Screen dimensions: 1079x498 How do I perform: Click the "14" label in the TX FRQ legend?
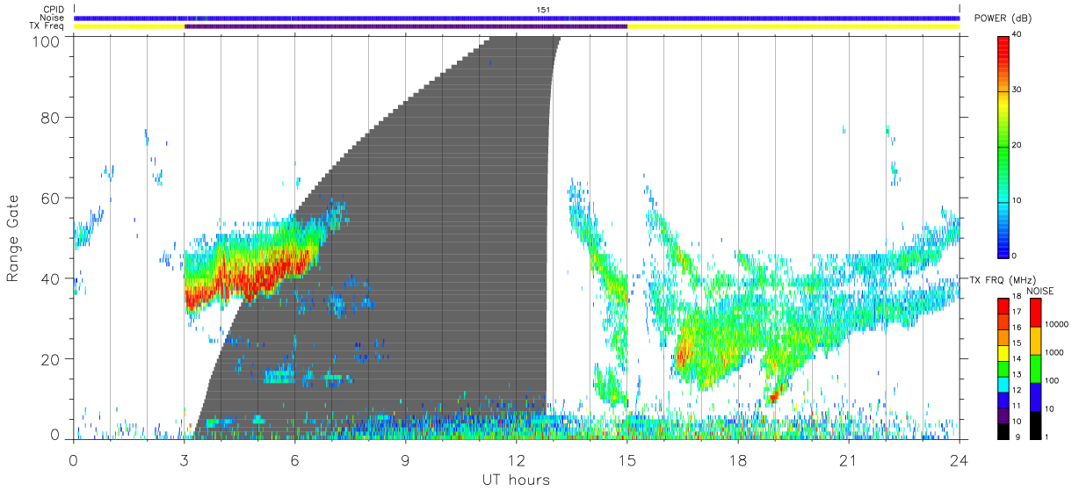coord(1017,359)
